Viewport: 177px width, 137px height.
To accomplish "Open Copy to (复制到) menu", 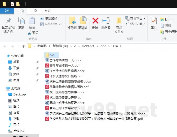I will pyautogui.click(x=83, y=24).
